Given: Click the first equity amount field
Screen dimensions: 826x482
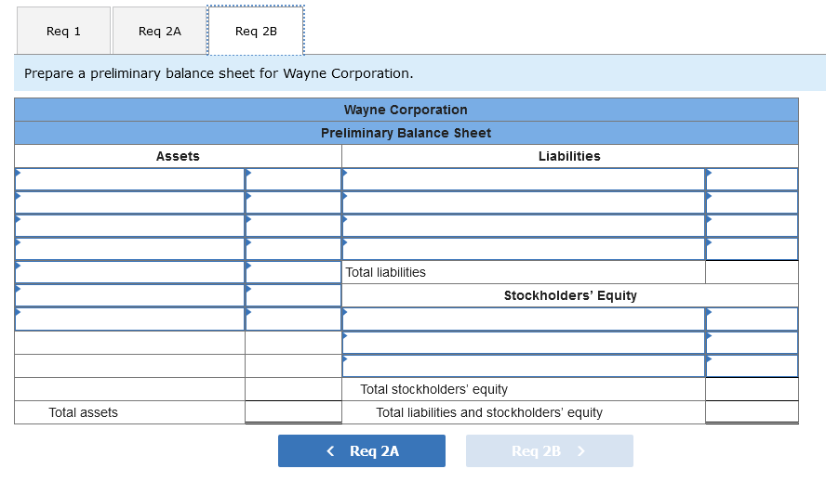Looking at the screenshot, I should click(752, 319).
